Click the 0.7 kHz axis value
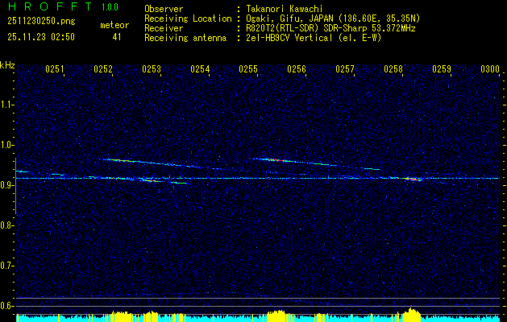The height and width of the screenshot is (322, 507). [6, 266]
